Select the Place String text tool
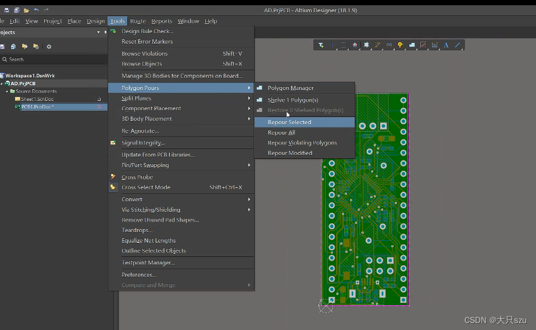This screenshot has height=330, width=536. [x=446, y=45]
